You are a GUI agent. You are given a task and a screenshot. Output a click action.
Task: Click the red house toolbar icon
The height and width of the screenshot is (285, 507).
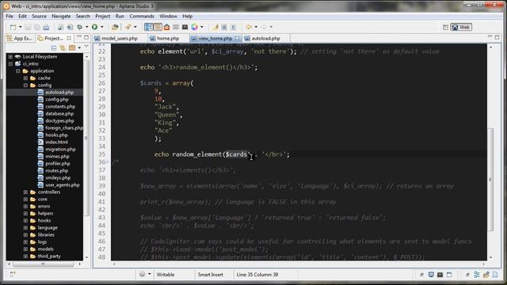(x=167, y=27)
